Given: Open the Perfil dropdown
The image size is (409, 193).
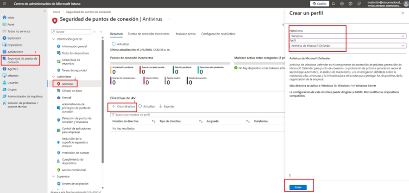Looking at the screenshot, I should coord(347,45).
